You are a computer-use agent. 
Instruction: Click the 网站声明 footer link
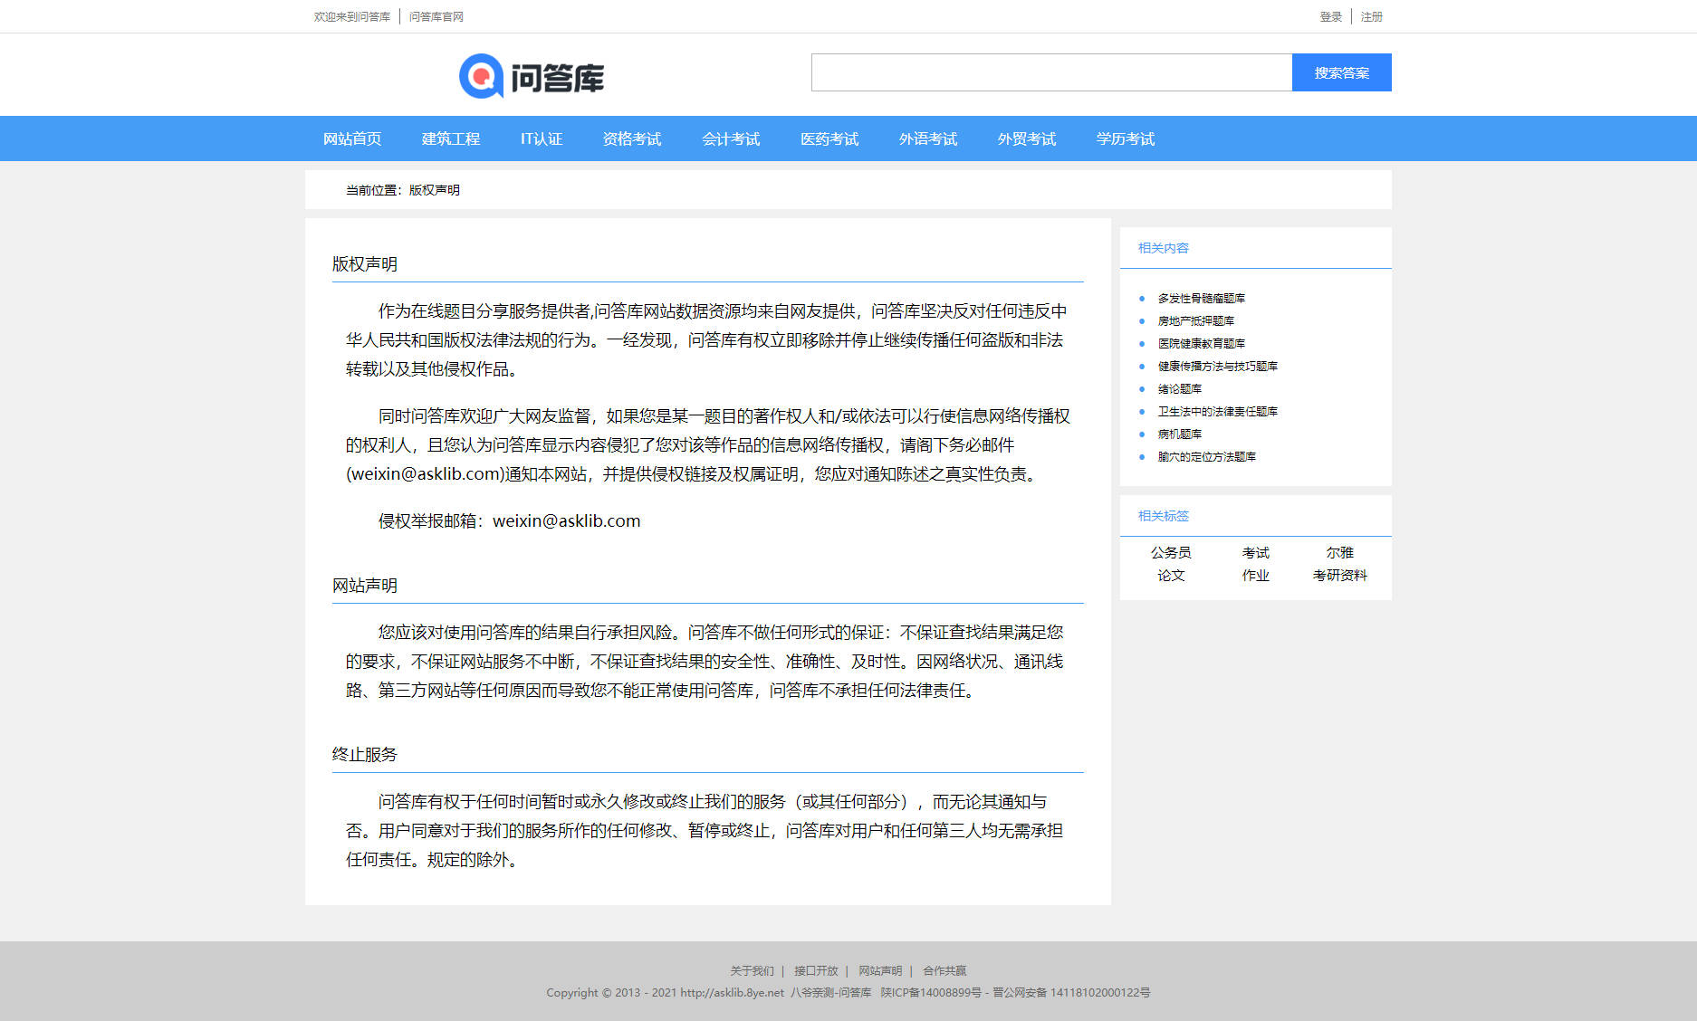point(880,970)
